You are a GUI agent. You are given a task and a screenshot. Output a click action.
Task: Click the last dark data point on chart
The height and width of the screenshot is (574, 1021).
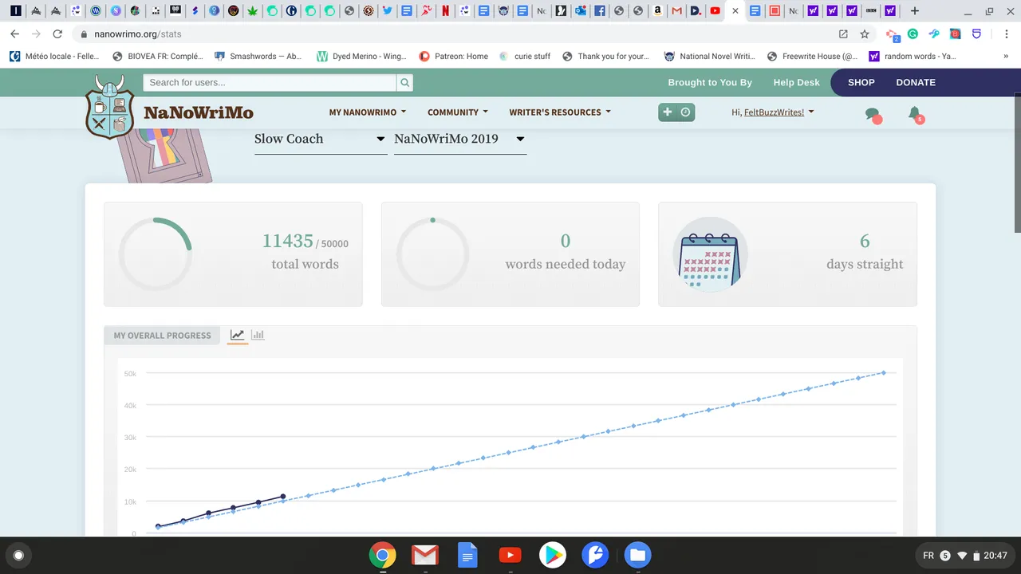coord(283,497)
